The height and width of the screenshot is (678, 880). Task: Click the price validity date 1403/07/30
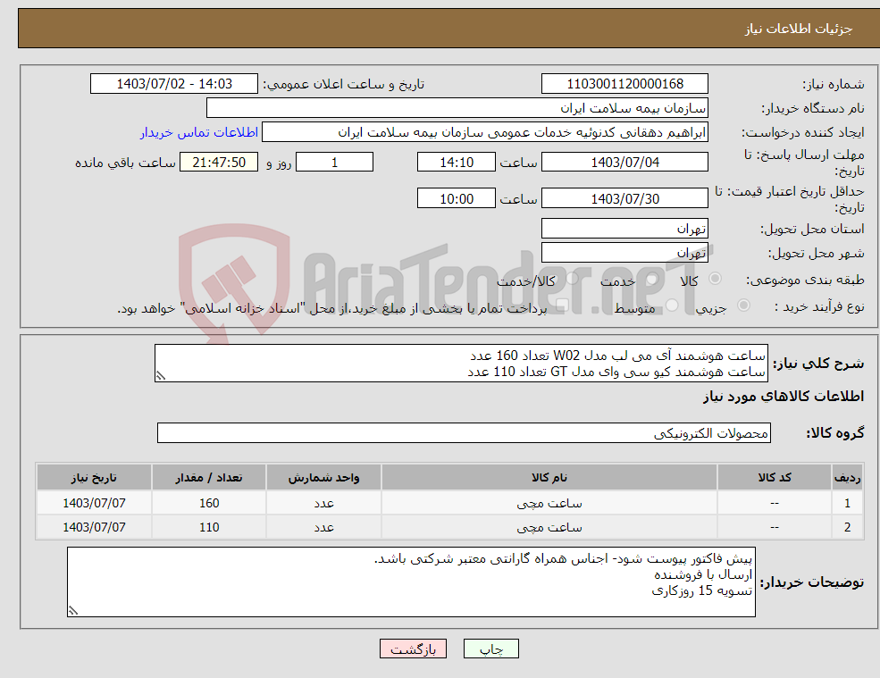[x=624, y=198]
